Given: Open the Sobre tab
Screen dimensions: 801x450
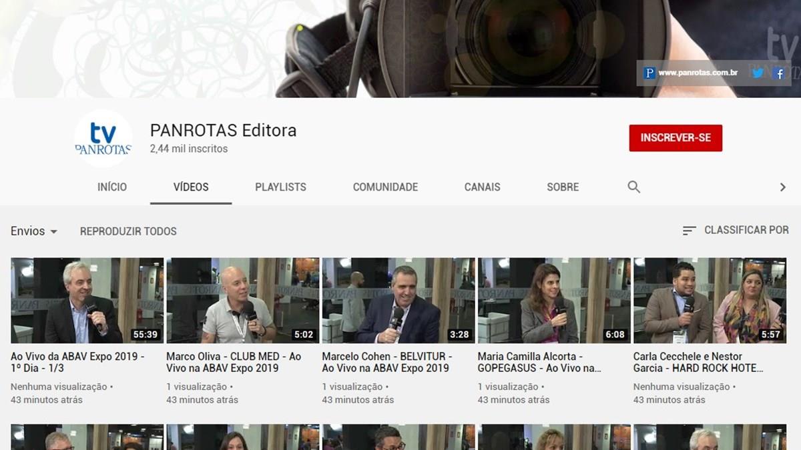Looking at the screenshot, I should pos(563,187).
